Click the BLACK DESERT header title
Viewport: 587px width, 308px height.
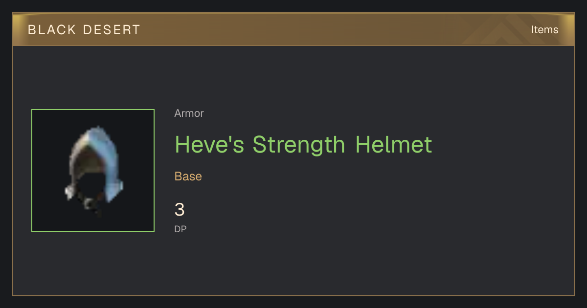84,29
